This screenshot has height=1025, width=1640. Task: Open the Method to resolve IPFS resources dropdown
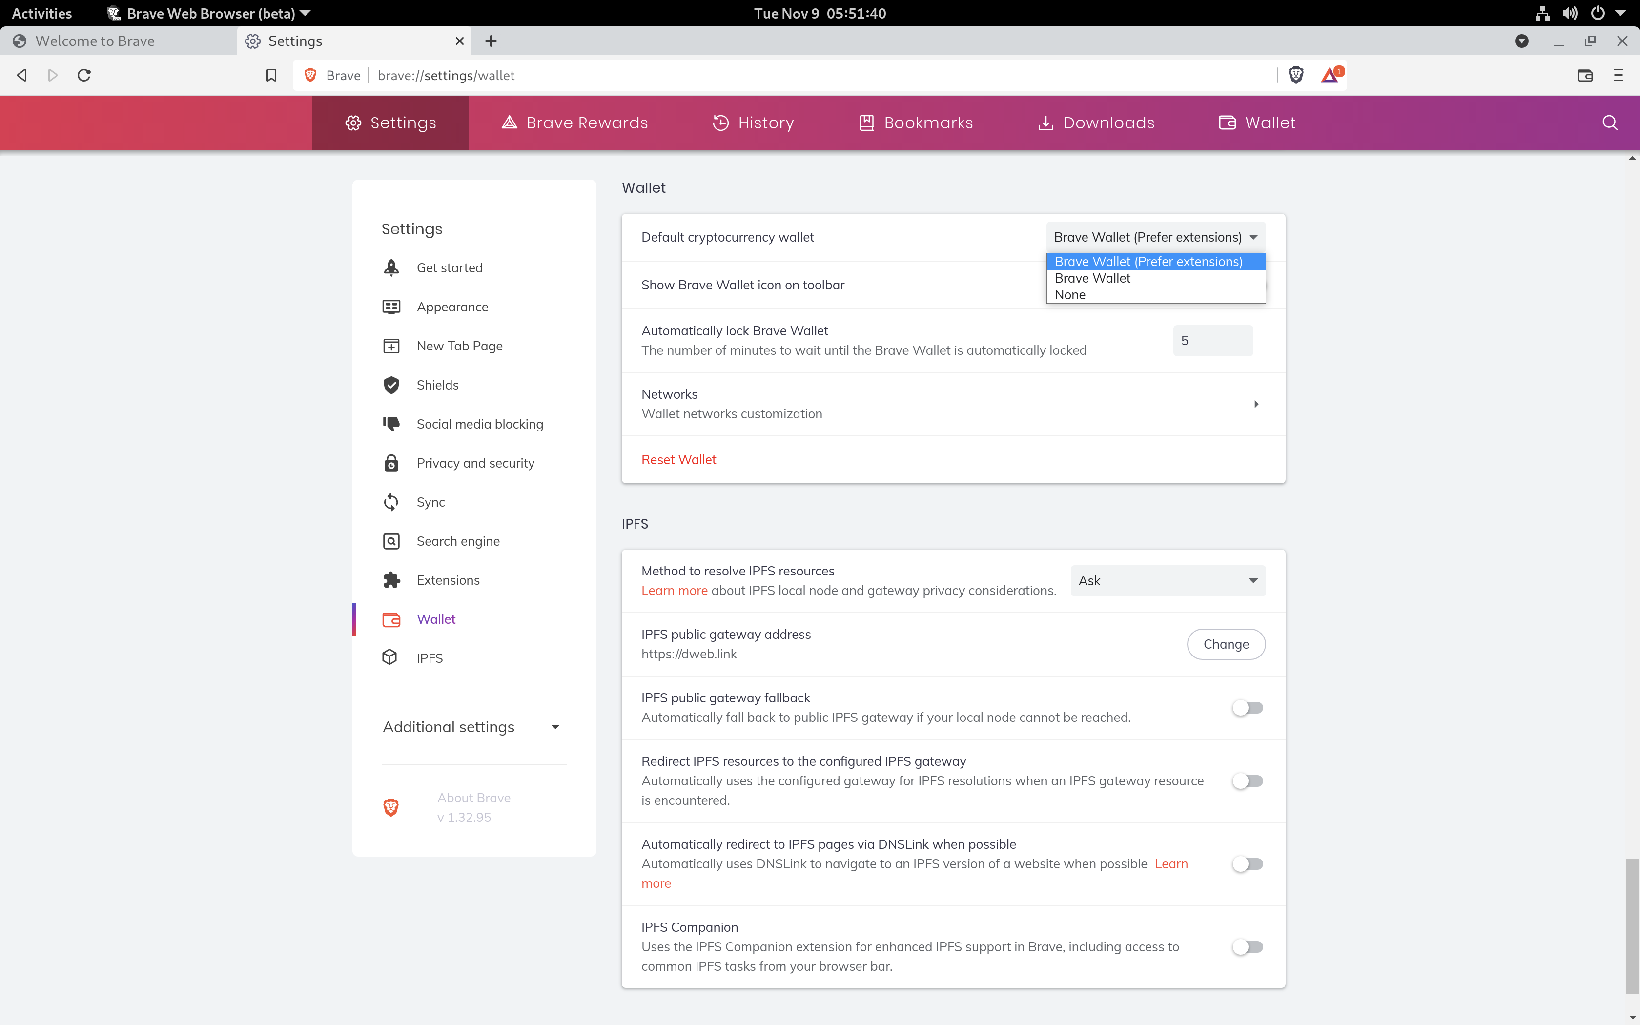click(x=1167, y=580)
